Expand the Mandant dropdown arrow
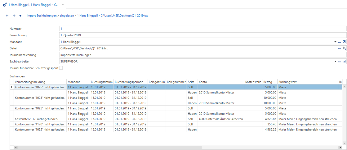Screen dimensions: 347x150 (x=336, y=42)
